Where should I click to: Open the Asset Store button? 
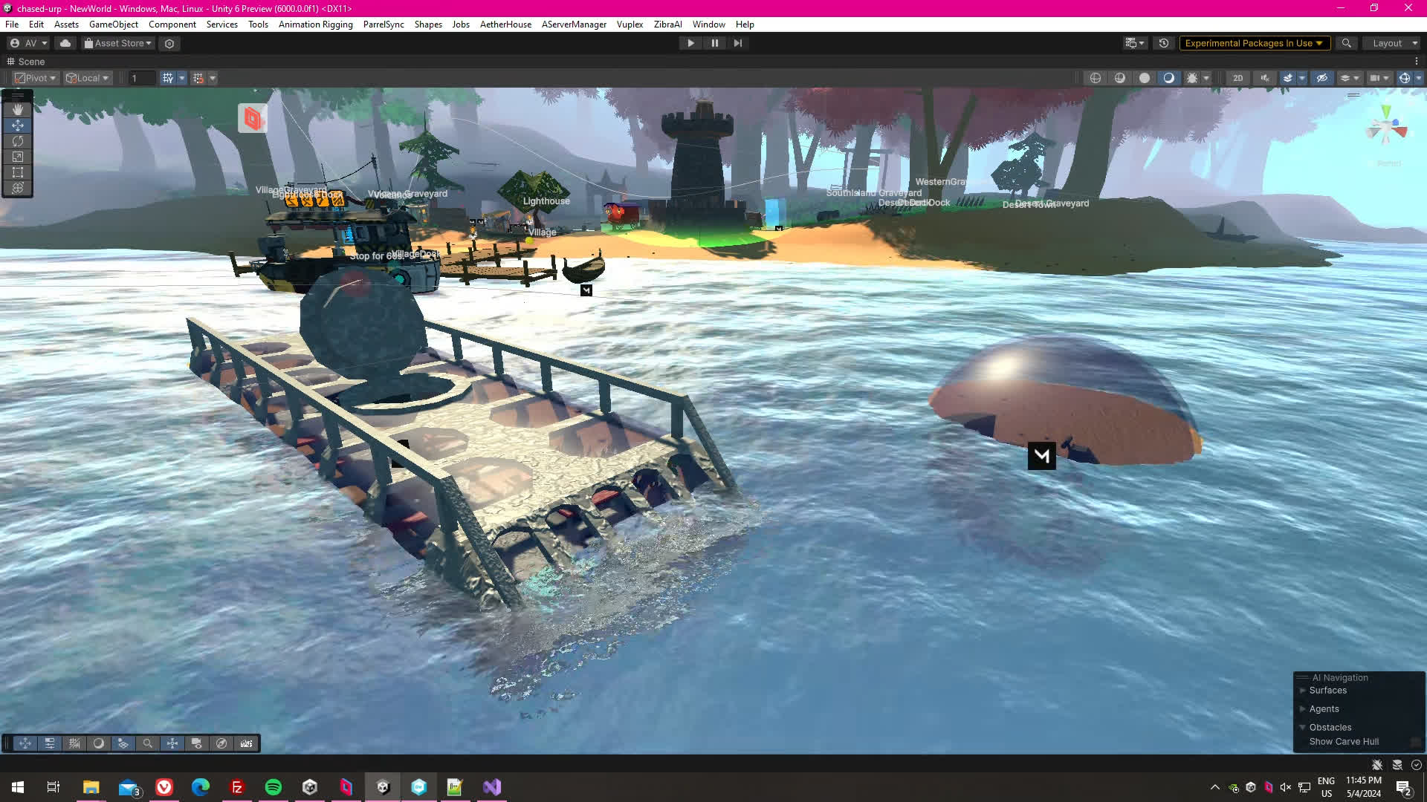pyautogui.click(x=118, y=43)
